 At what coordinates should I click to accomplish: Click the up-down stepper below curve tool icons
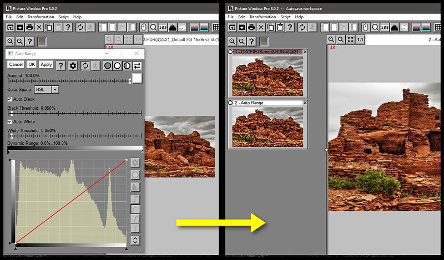tap(135, 240)
